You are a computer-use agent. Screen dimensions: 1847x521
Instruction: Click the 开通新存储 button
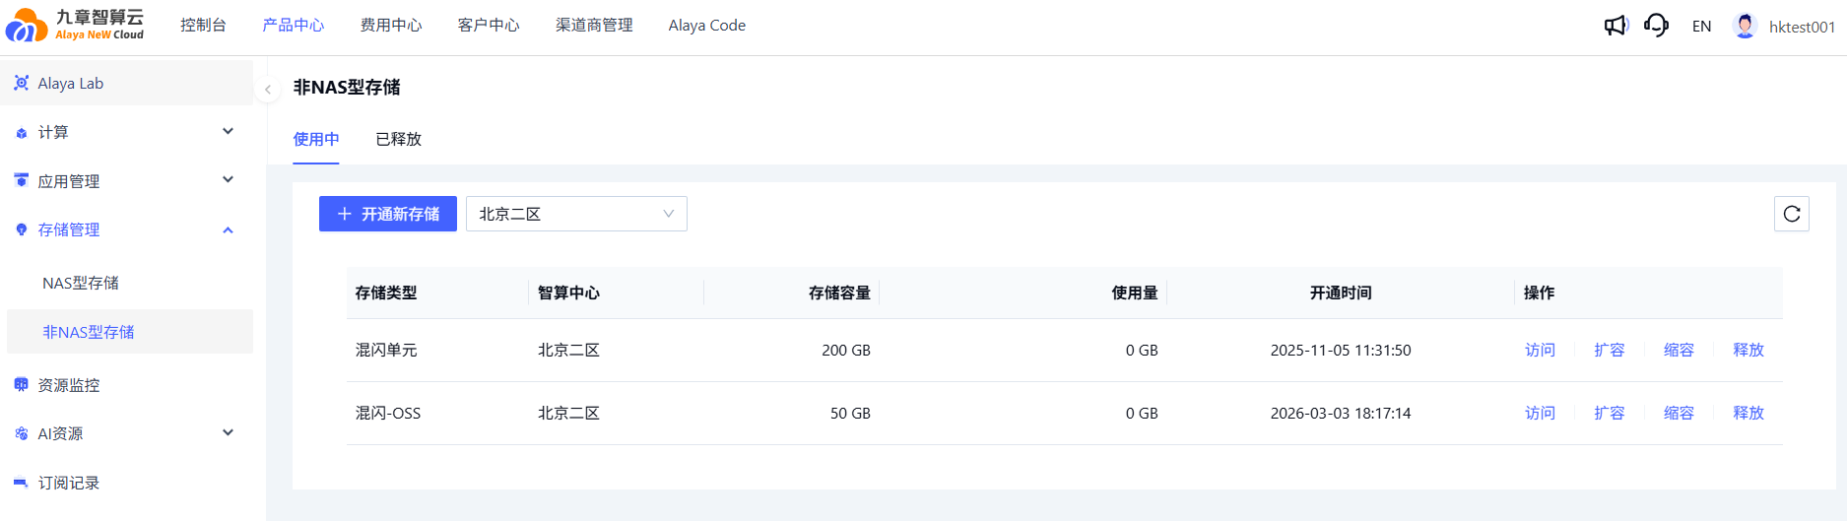(x=388, y=214)
